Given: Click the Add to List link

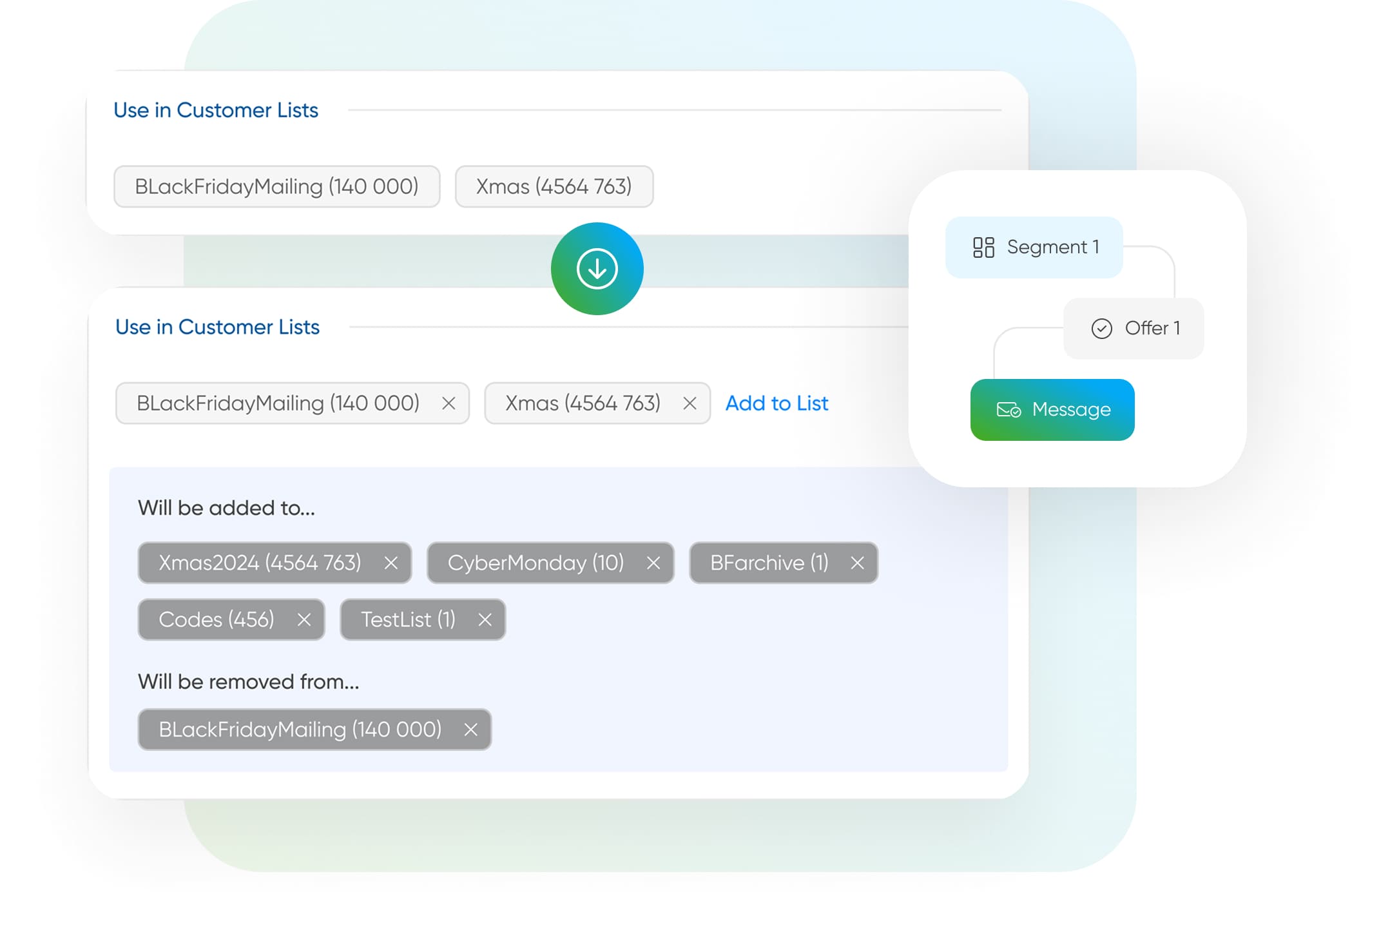Looking at the screenshot, I should point(777,403).
